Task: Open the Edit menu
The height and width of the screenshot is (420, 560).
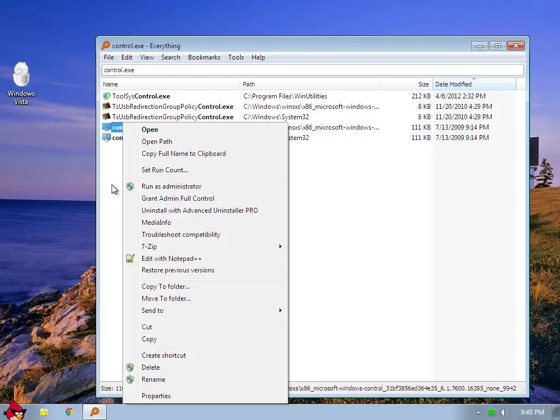Action: point(126,57)
